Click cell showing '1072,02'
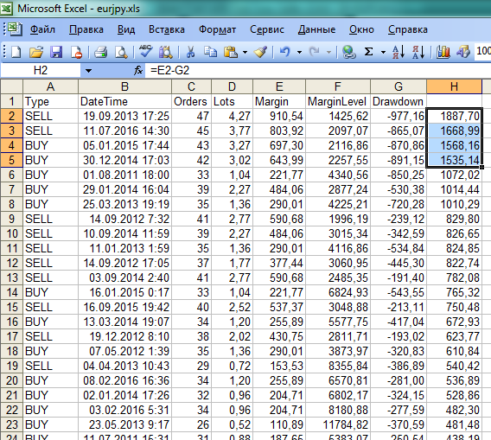491x440 pixels. [x=454, y=175]
